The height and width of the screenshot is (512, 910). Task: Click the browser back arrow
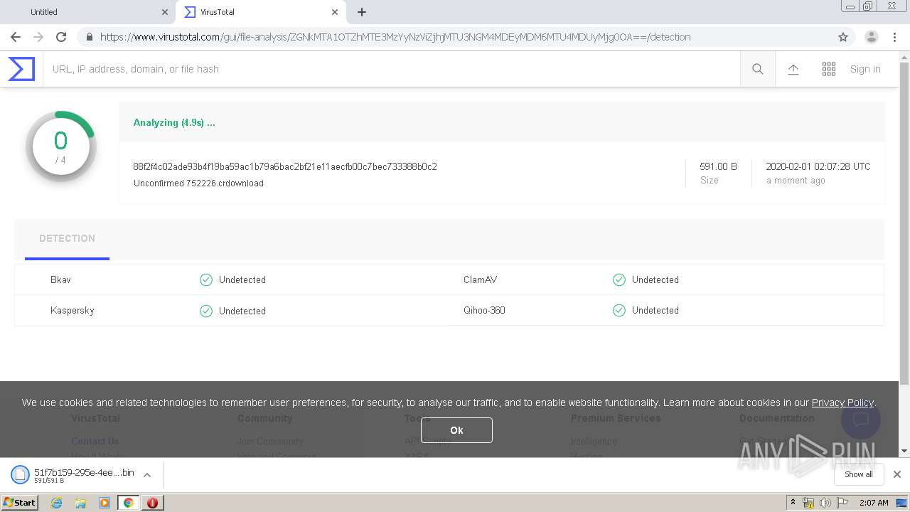point(16,37)
